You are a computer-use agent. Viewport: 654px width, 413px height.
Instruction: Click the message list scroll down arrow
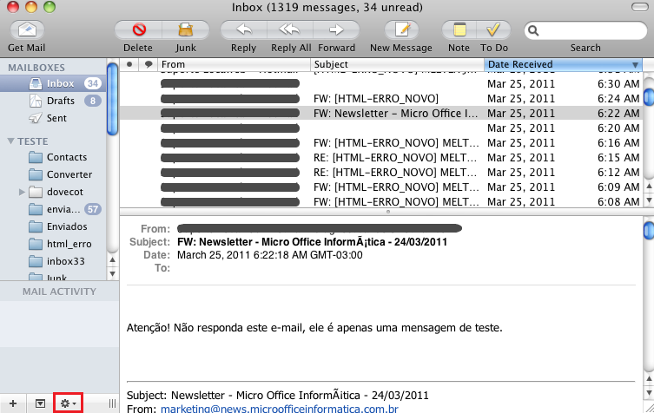tap(649, 200)
